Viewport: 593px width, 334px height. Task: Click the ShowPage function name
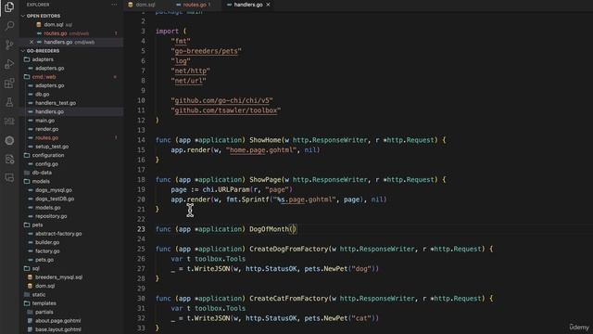click(x=265, y=179)
